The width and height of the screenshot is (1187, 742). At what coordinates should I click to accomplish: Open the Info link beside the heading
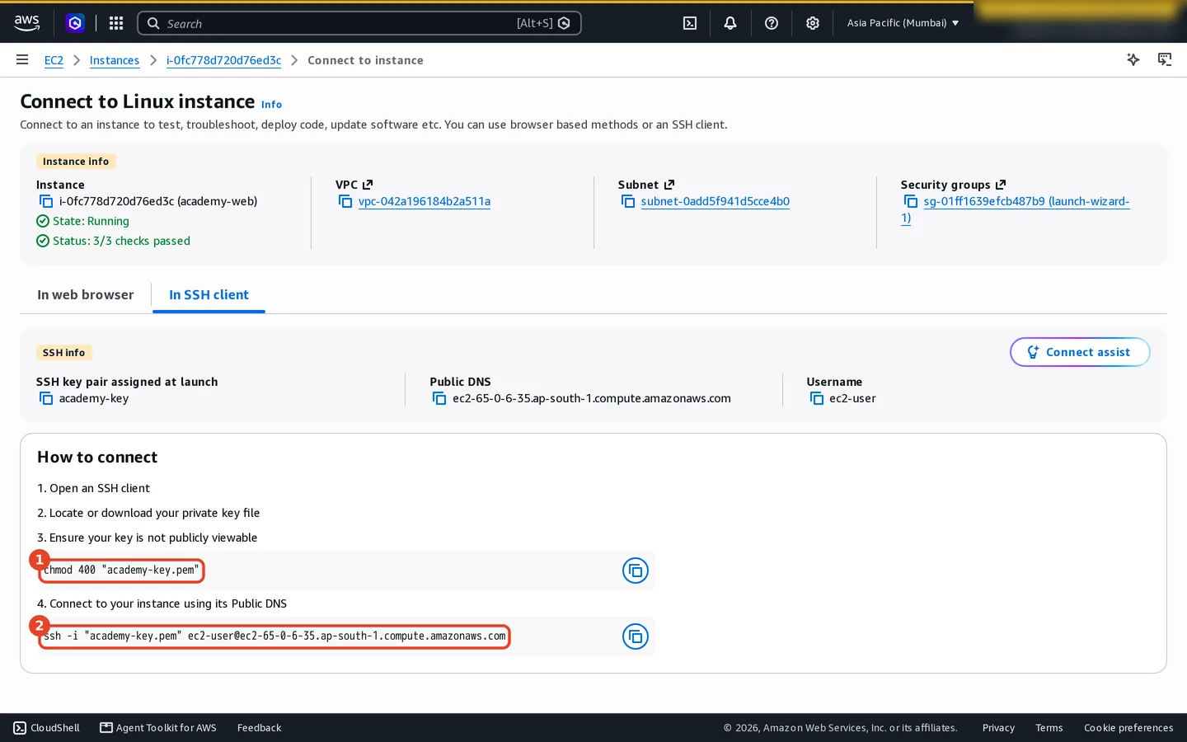pyautogui.click(x=271, y=105)
